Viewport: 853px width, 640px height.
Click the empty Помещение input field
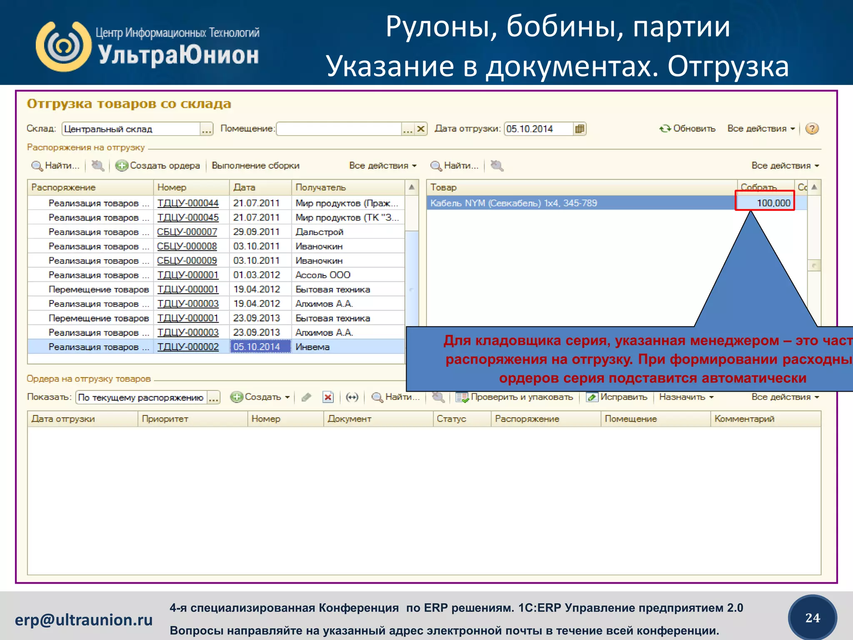coord(339,129)
